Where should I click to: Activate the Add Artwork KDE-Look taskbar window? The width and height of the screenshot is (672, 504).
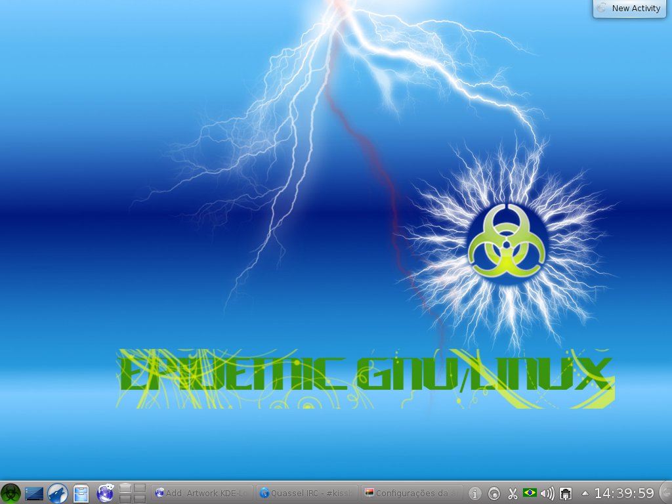[x=202, y=493]
